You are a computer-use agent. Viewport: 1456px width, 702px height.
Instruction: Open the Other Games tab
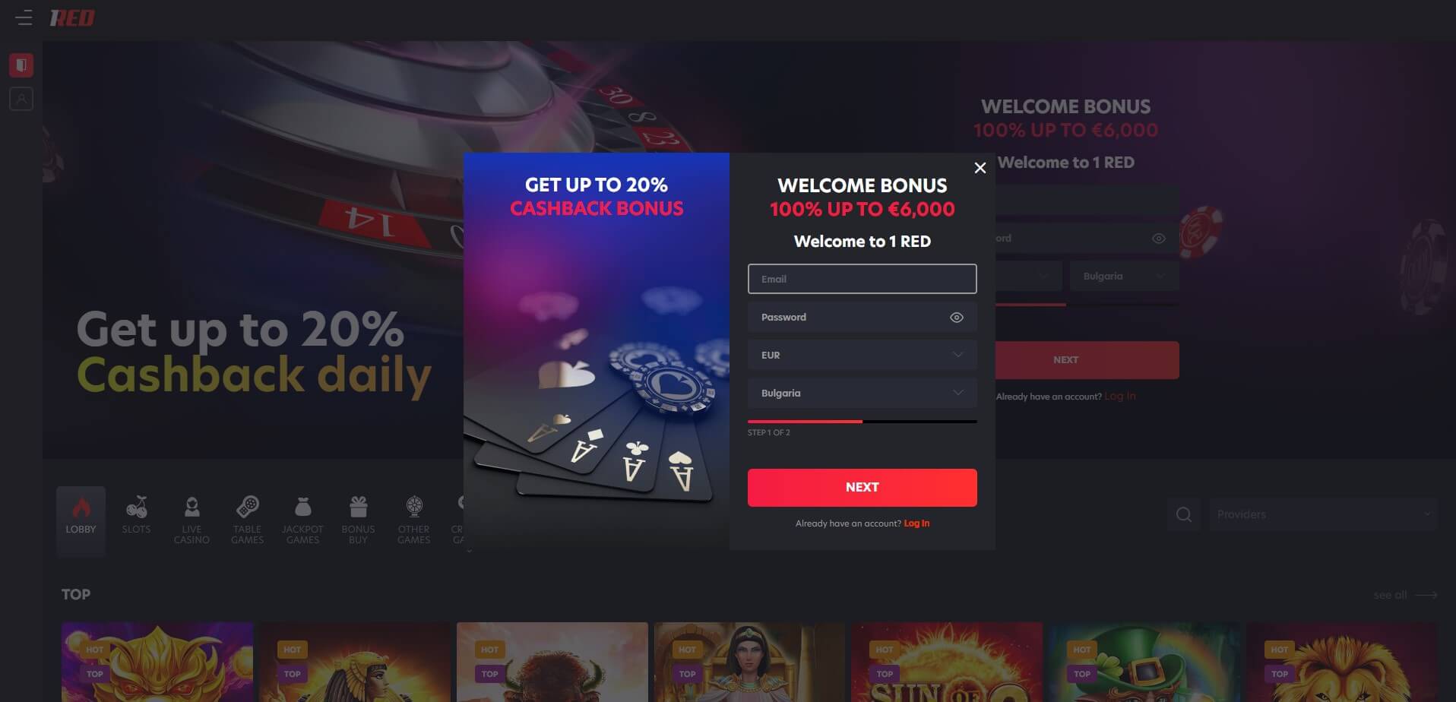point(414,520)
